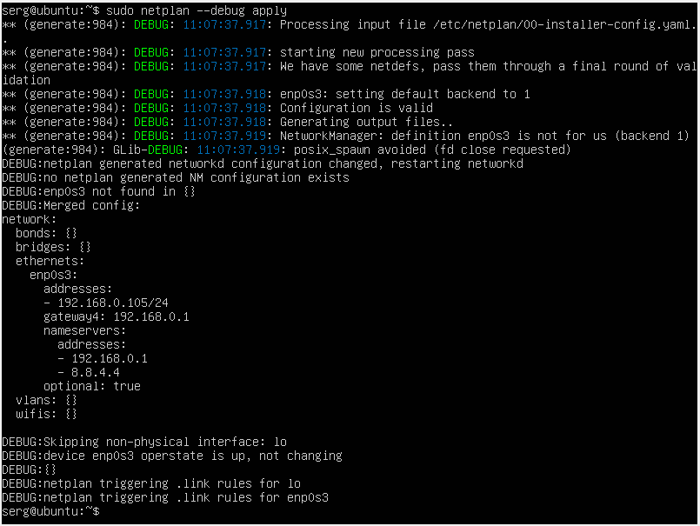Screen dimensions: 700x526
Task: Click the 'ethernets:' key in merged config
Action: [50, 261]
